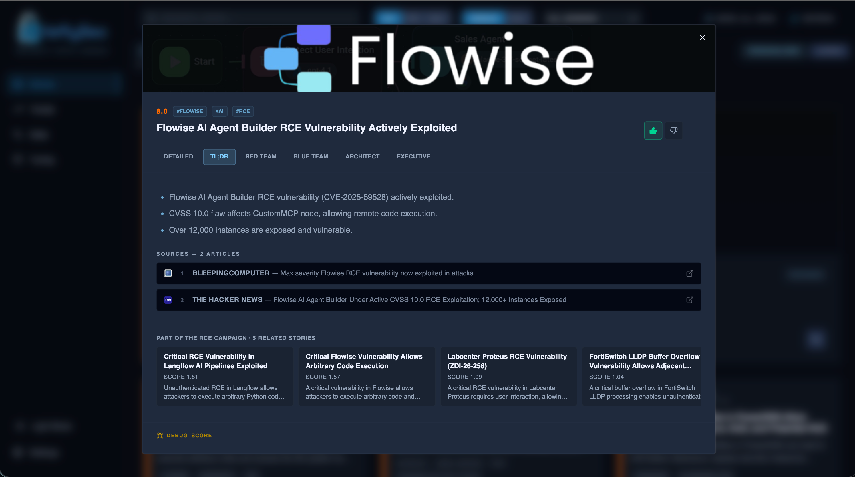The width and height of the screenshot is (855, 477).
Task: Click the THN favicon on the second source
Action: (x=168, y=300)
